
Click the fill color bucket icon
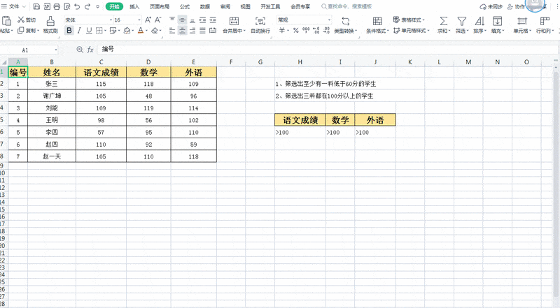[127, 31]
